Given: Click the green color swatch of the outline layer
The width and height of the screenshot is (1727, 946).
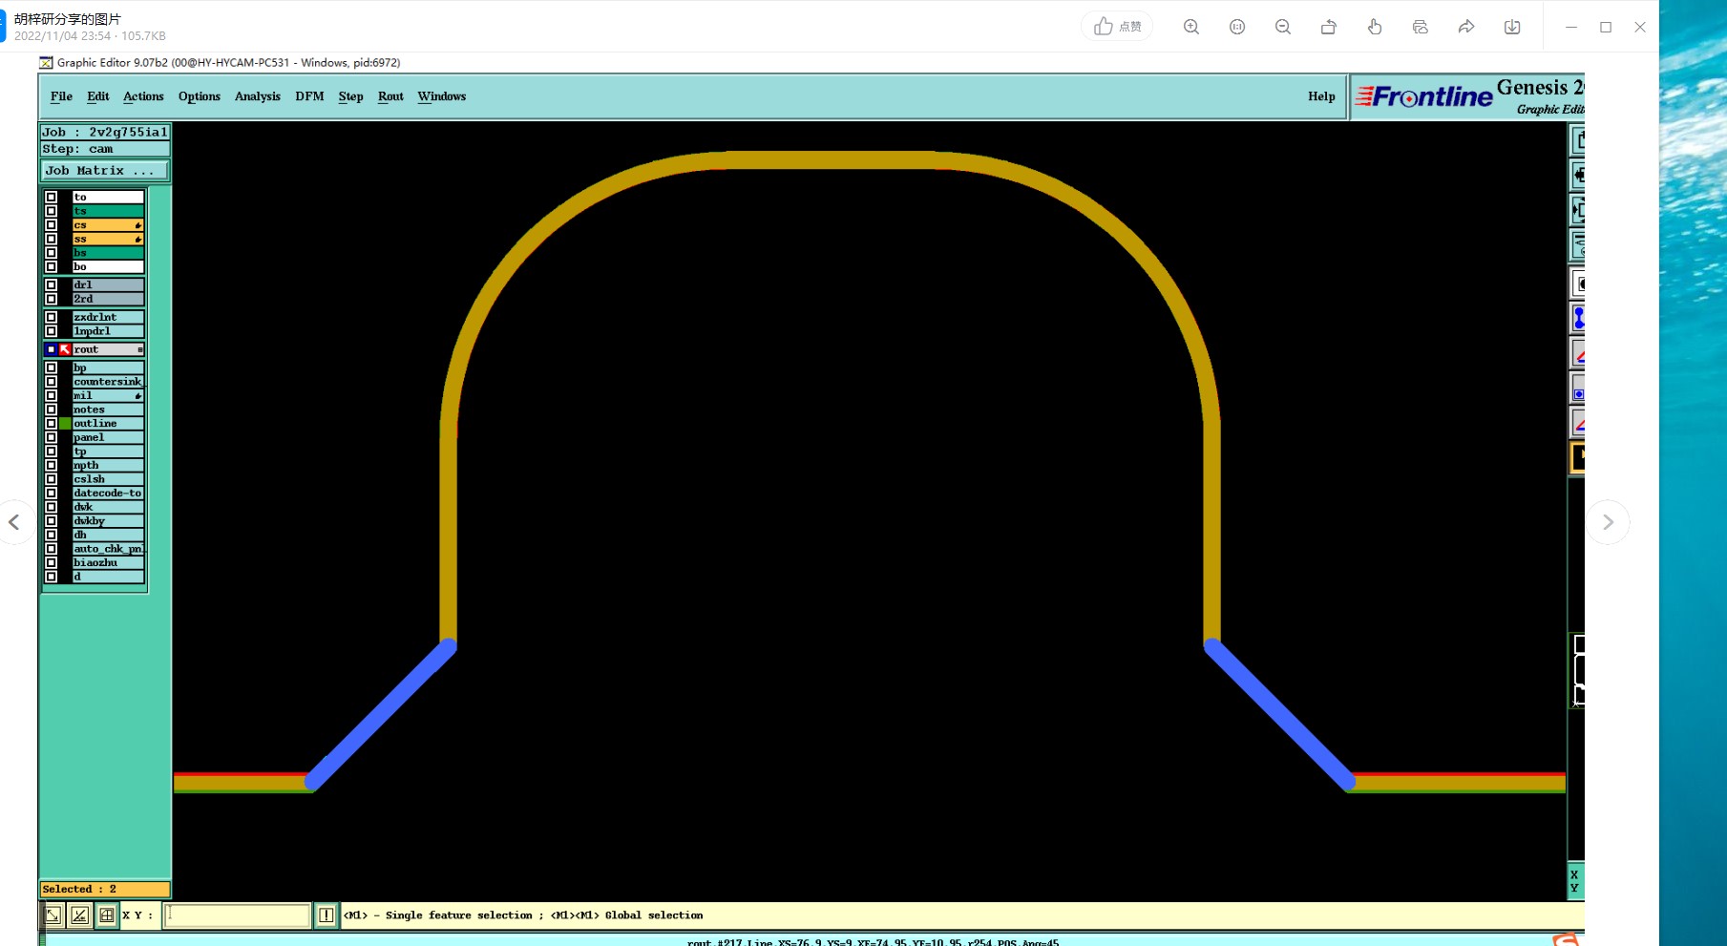Looking at the screenshot, I should pyautogui.click(x=65, y=424).
